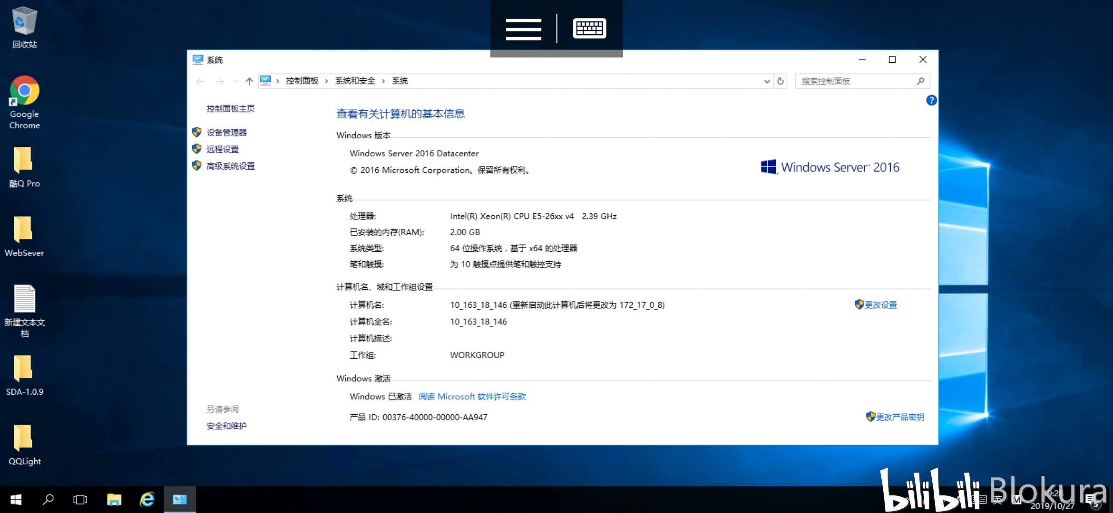Open the recent locations dropdown arrow

235,81
